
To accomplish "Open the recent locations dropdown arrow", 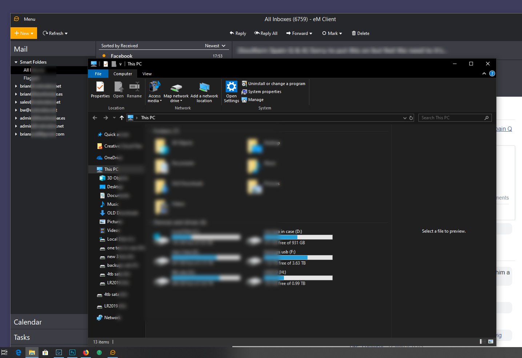I will pyautogui.click(x=114, y=118).
